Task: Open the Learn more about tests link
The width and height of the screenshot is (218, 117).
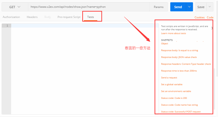Action: [x=173, y=33]
